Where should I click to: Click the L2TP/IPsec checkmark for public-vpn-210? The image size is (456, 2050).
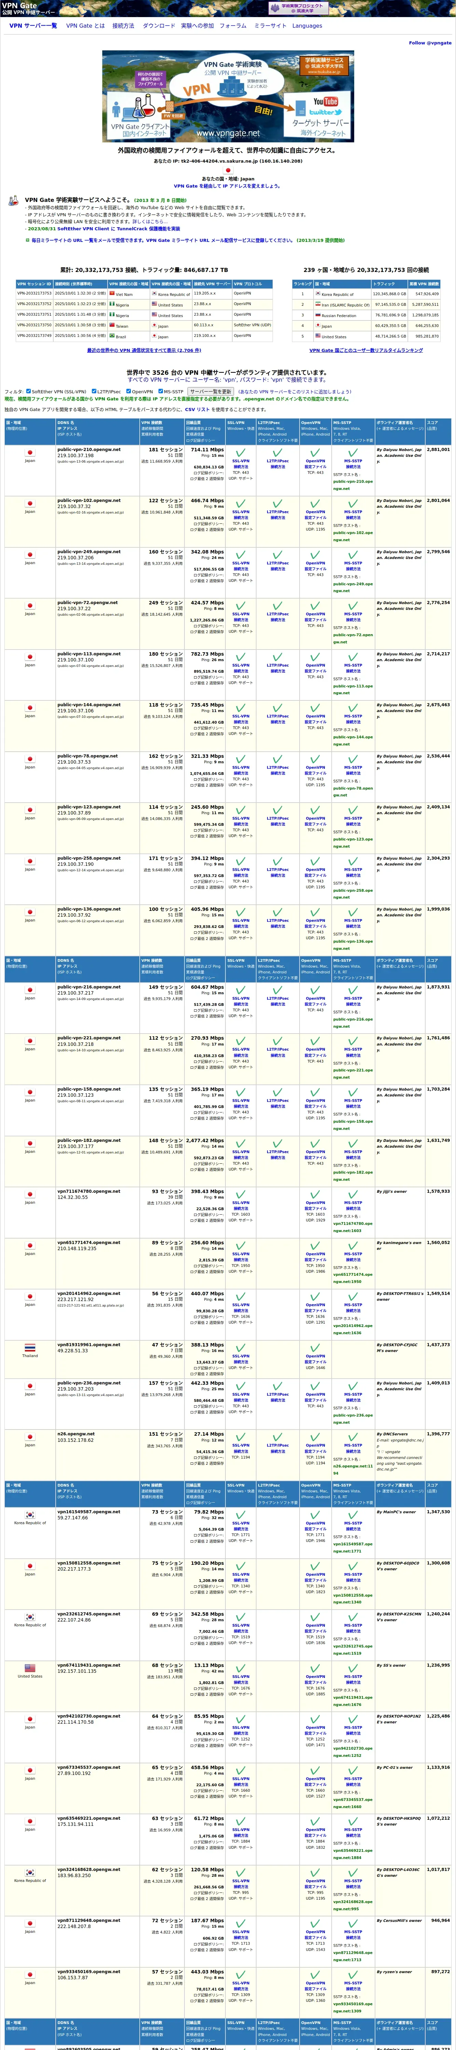(x=278, y=453)
